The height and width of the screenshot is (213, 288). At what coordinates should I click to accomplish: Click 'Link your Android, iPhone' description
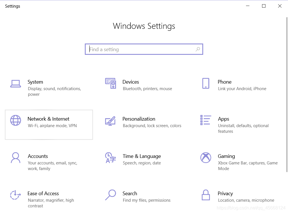coord(242,89)
